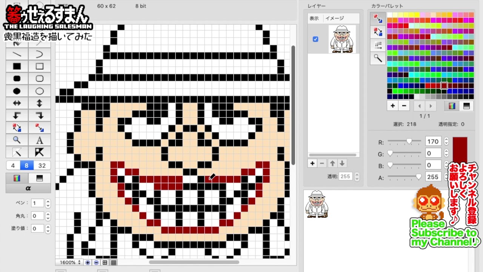Screen dimensions: 483x272
Task: Click the pen size input field
Action: [37, 203]
